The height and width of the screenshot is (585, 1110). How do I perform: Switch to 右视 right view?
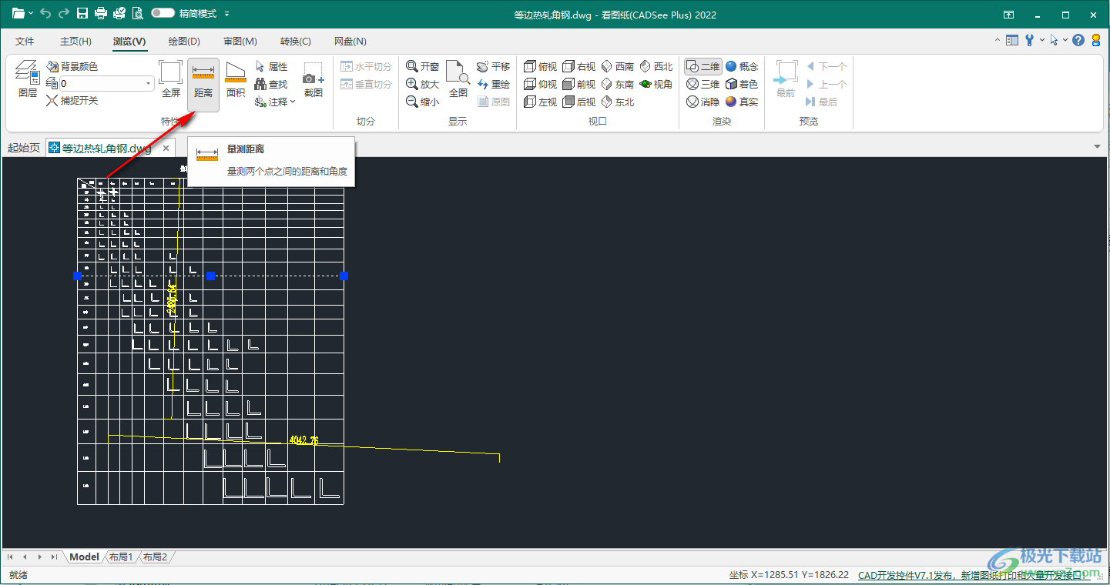(578, 67)
